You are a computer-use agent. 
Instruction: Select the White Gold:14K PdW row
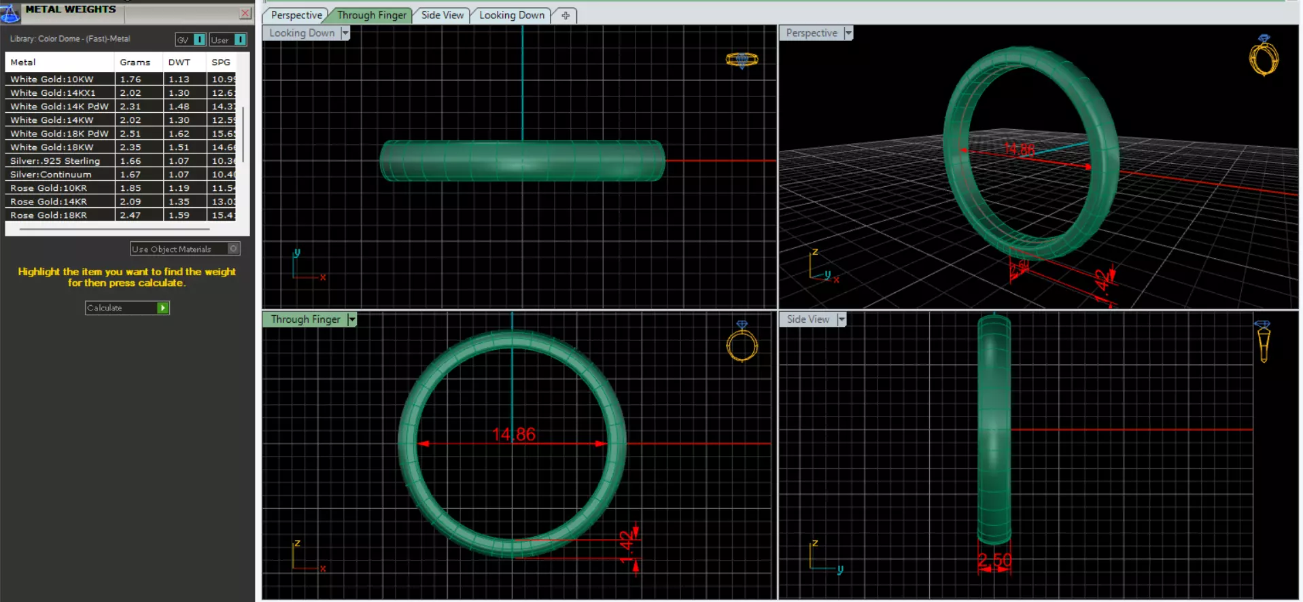coord(120,106)
